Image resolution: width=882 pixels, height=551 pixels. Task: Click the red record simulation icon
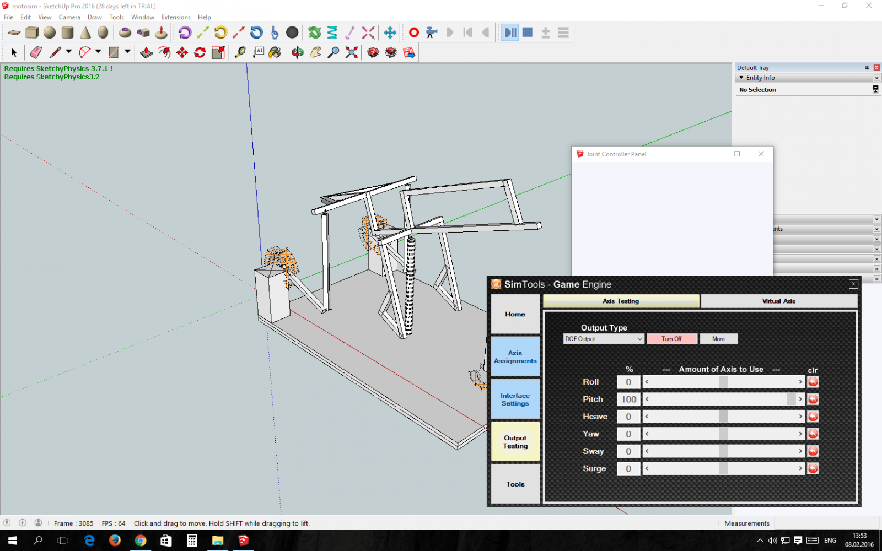pos(413,33)
